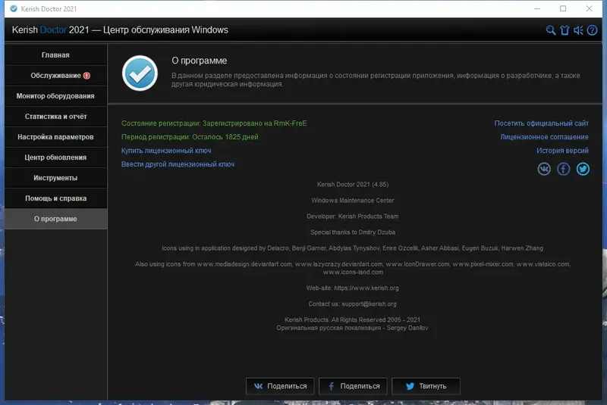This screenshot has height=405, width=607.
Task: Click the Период регистрации 1825 дней text
Action: pyautogui.click(x=190, y=137)
